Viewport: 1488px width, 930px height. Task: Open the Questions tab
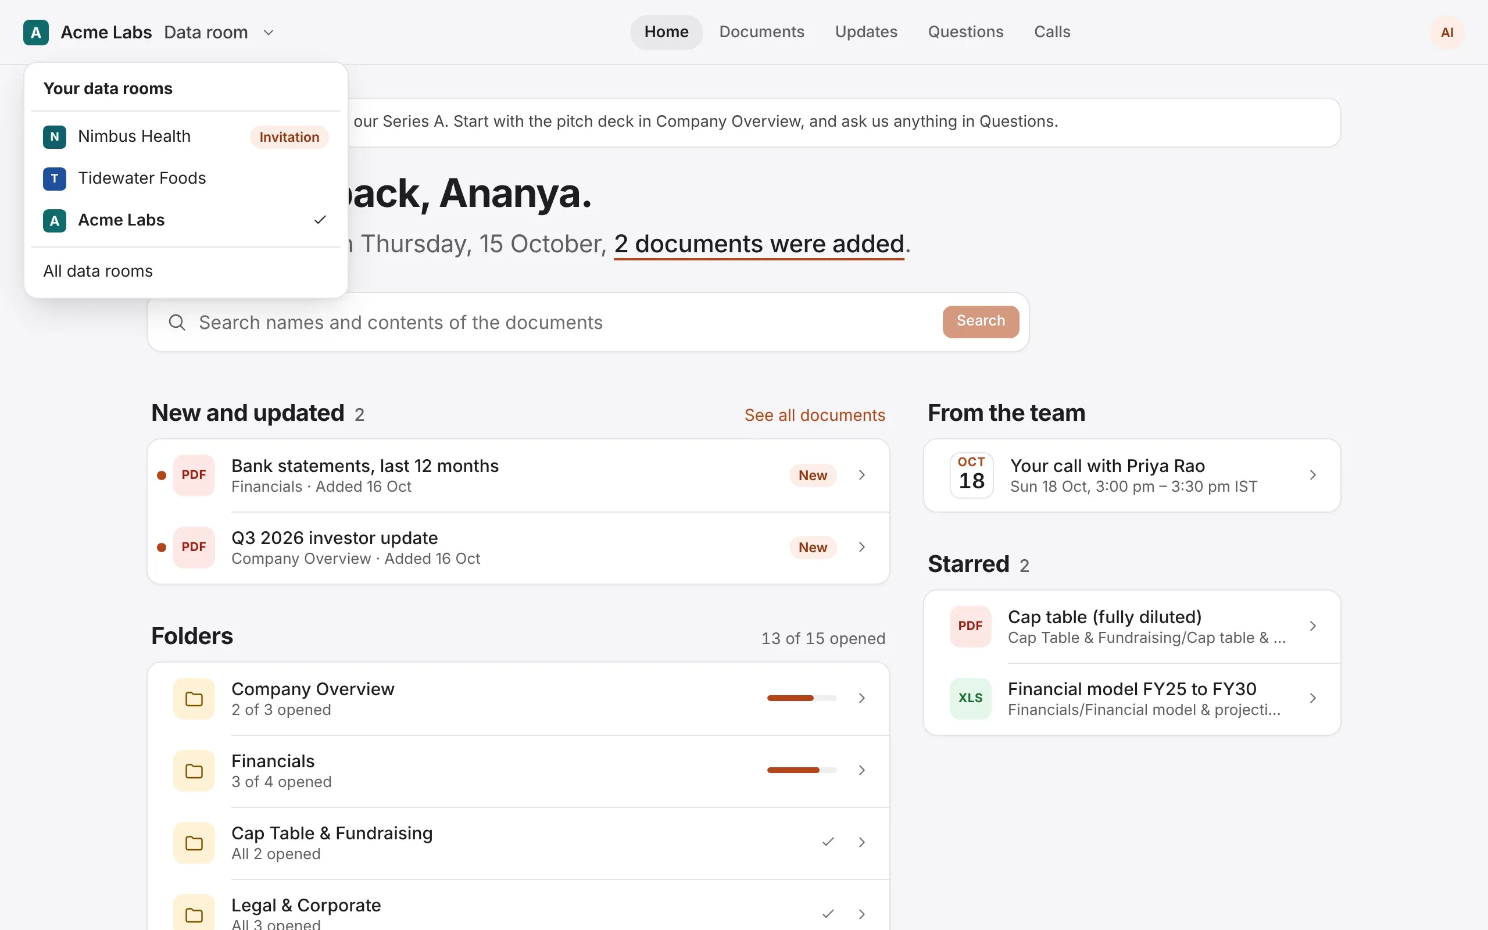click(x=965, y=32)
